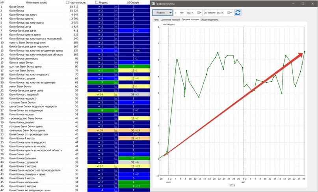The image size is (318, 192).
Task: Tick the Яндекс column checkbox
Action: 97,2
